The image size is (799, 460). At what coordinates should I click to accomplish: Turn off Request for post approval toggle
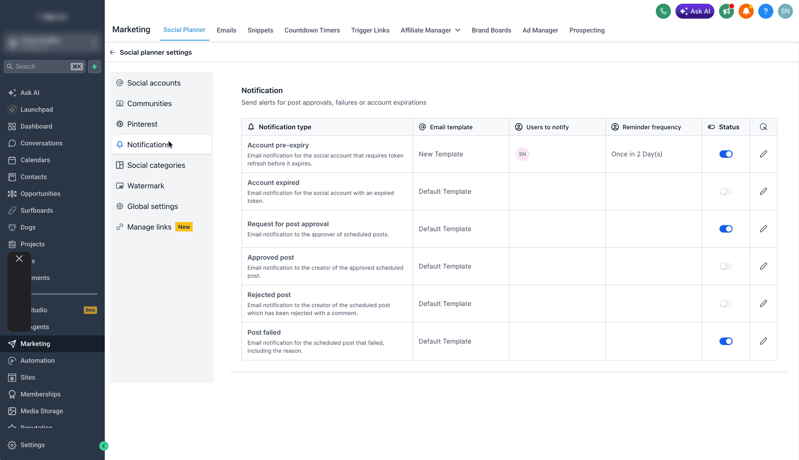pyautogui.click(x=726, y=229)
